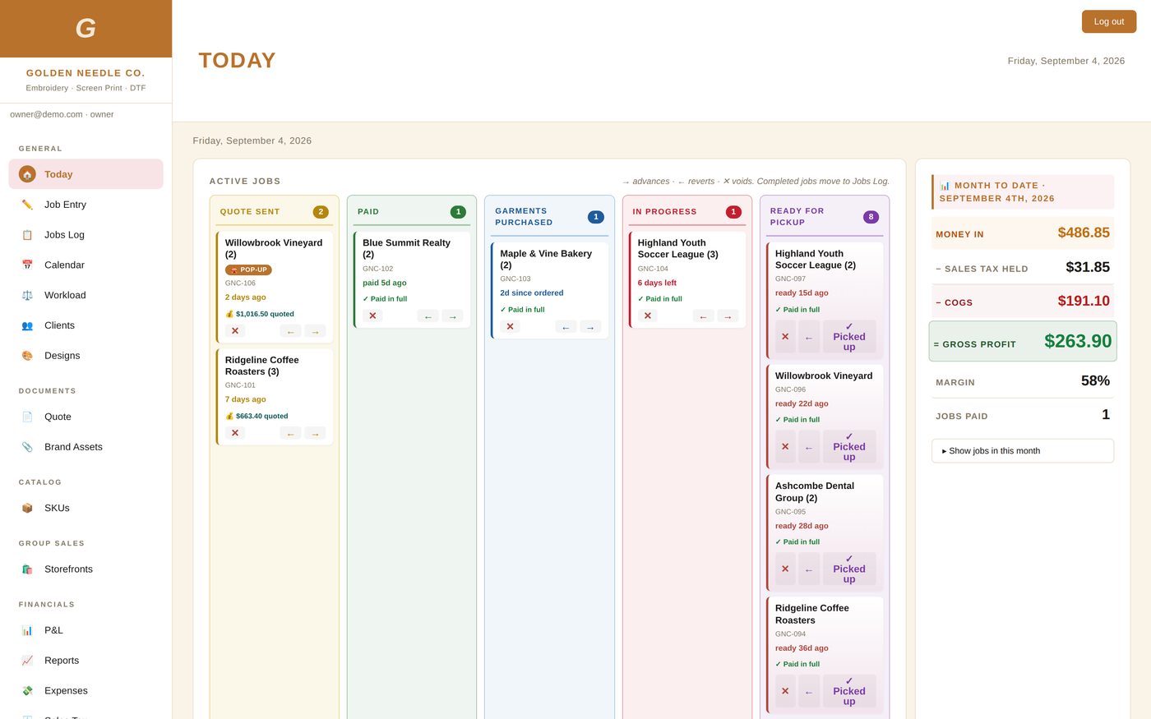Viewport: 1151px width, 719px height.
Task: Click the Expenses money icon
Action: [x=27, y=691]
